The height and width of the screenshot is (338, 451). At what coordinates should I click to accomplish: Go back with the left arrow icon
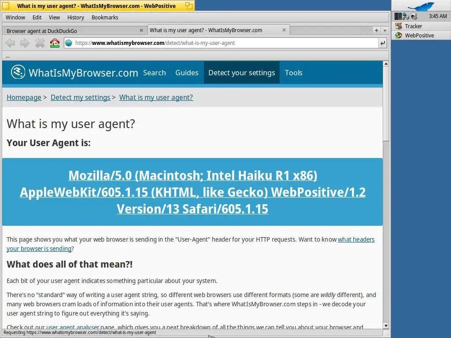point(11,43)
